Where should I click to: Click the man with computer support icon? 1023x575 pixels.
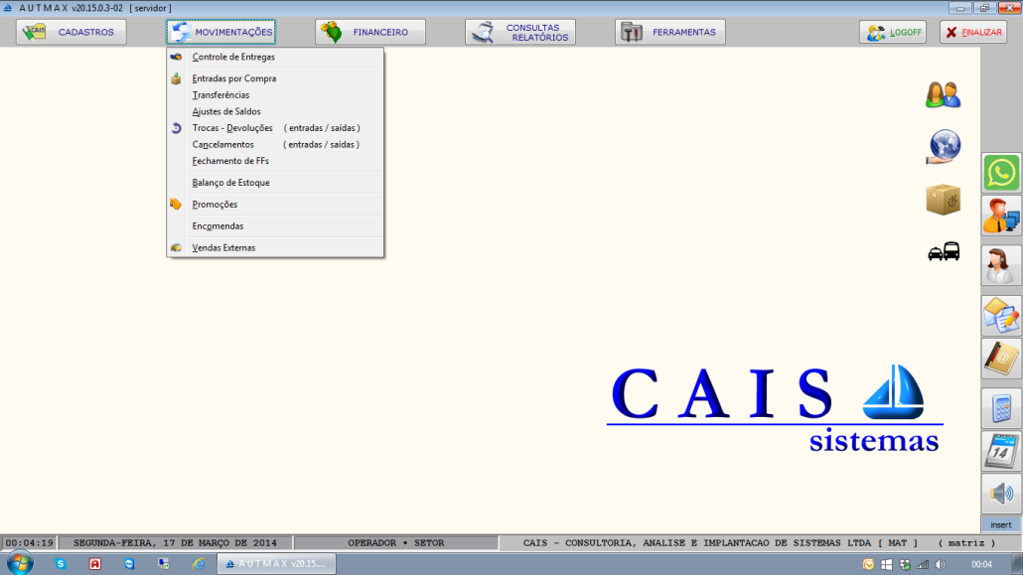tap(1001, 216)
